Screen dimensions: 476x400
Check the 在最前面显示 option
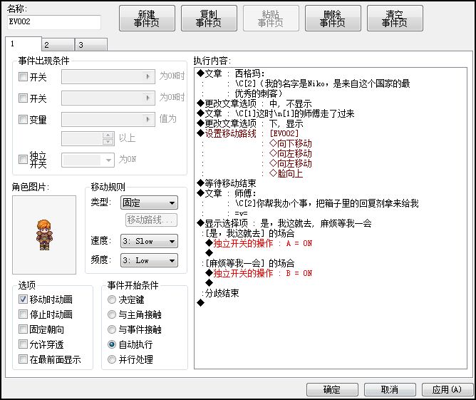(x=23, y=359)
